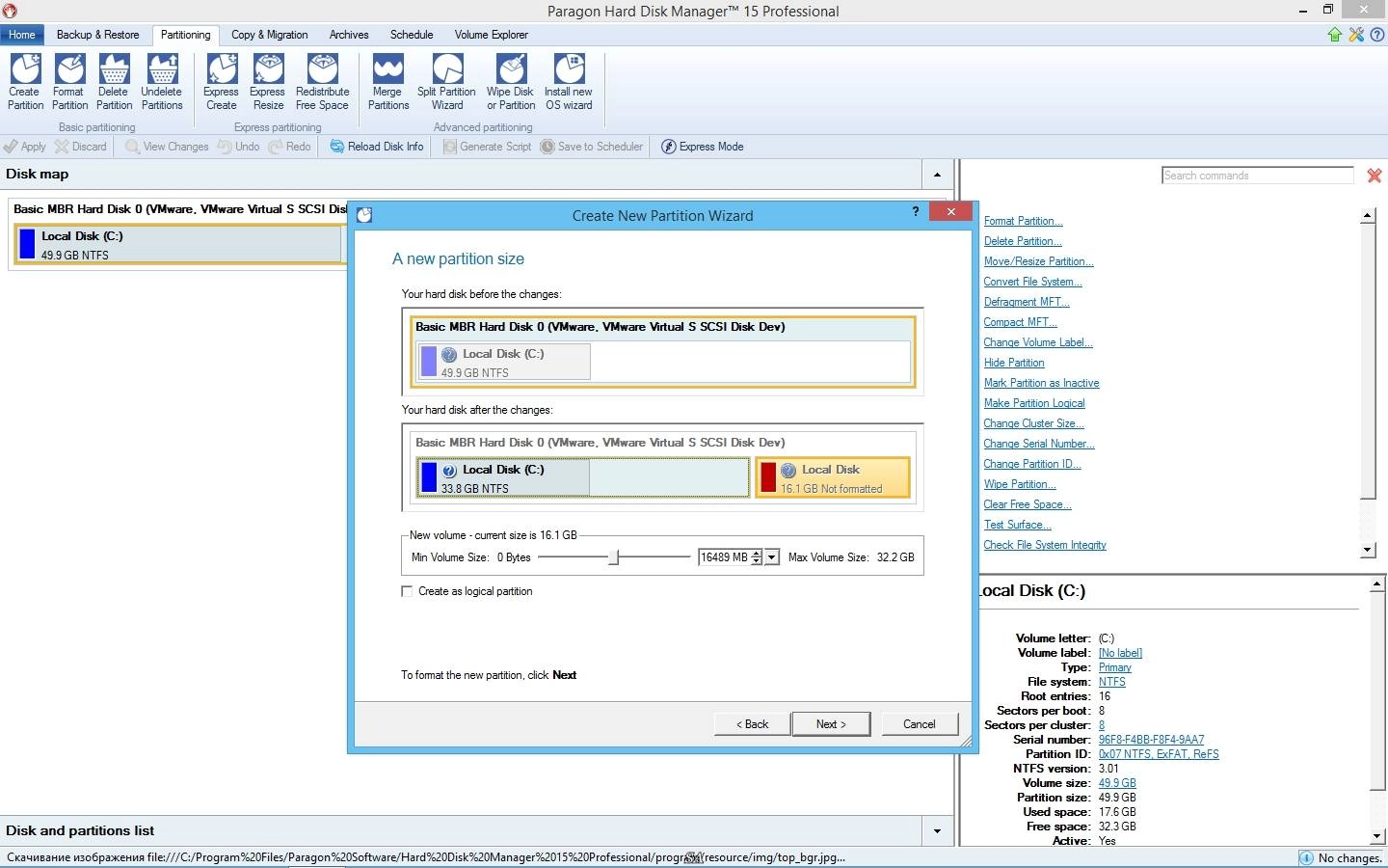Click the Redistribute Free Space icon
Screen dimensions: 1388x868
coord(322,81)
